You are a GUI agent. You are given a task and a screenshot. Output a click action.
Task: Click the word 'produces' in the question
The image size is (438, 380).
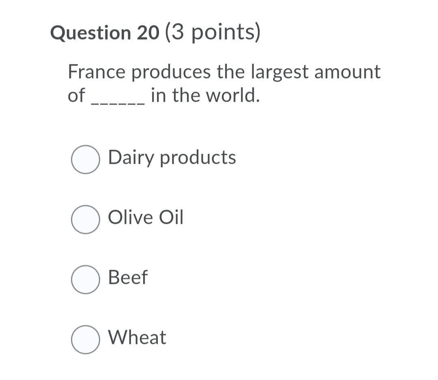[x=171, y=72]
